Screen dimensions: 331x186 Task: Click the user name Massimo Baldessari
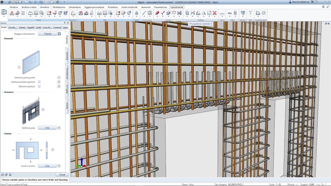tap(300, 2)
